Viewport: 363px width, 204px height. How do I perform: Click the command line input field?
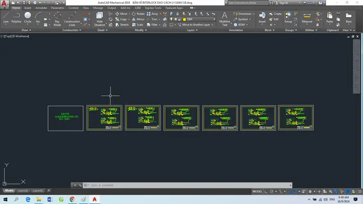pos(190,185)
